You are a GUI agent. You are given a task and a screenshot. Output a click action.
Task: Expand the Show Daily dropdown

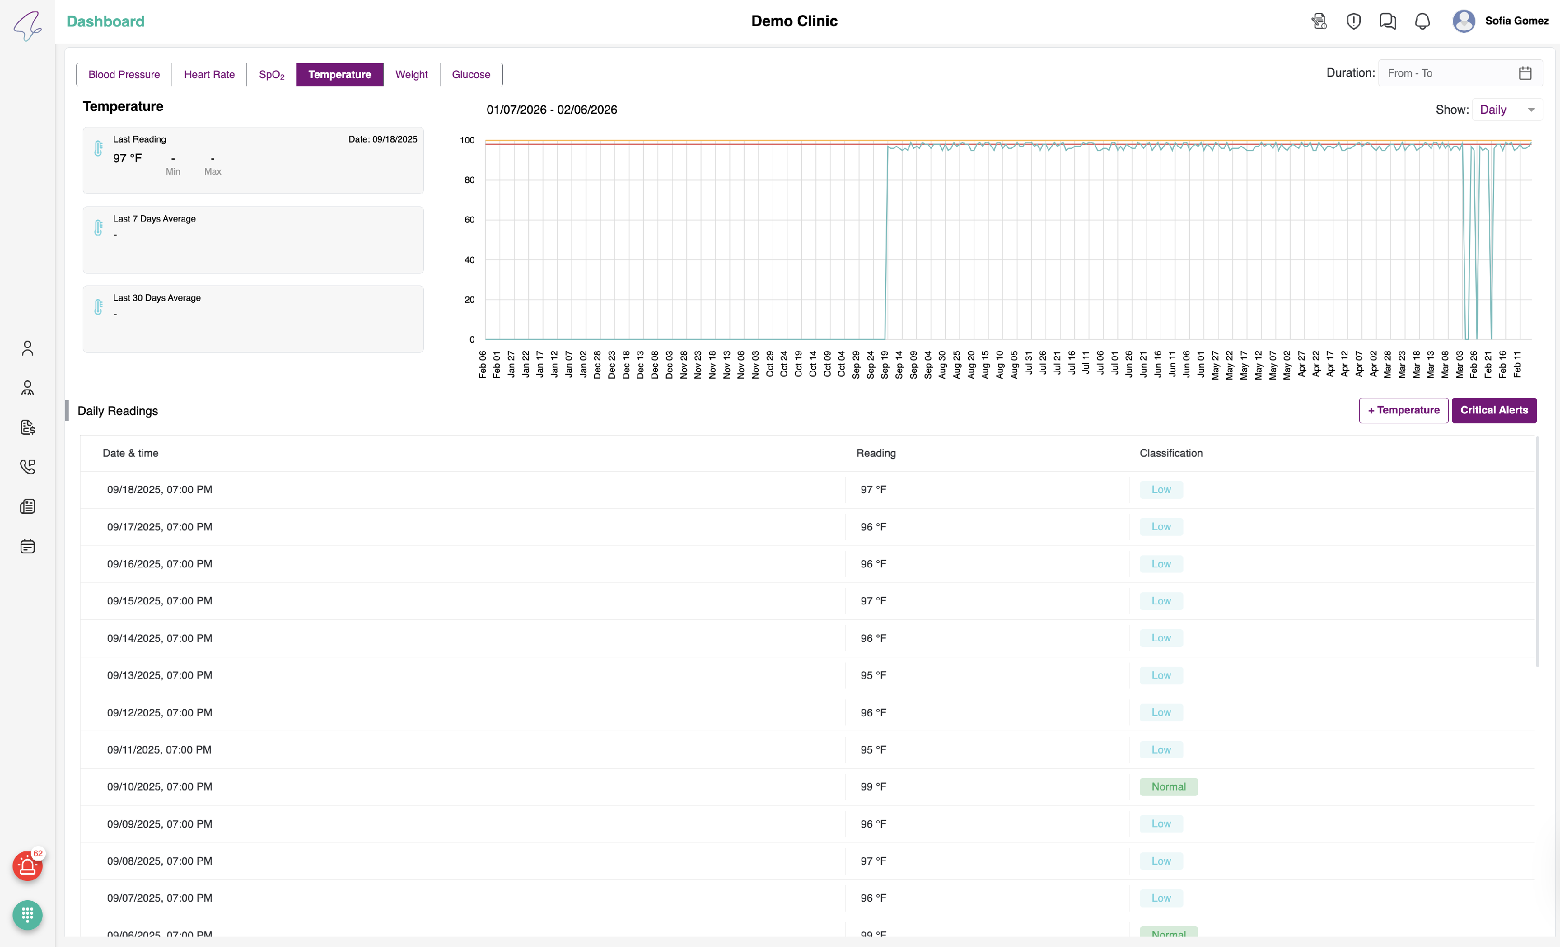click(x=1507, y=110)
